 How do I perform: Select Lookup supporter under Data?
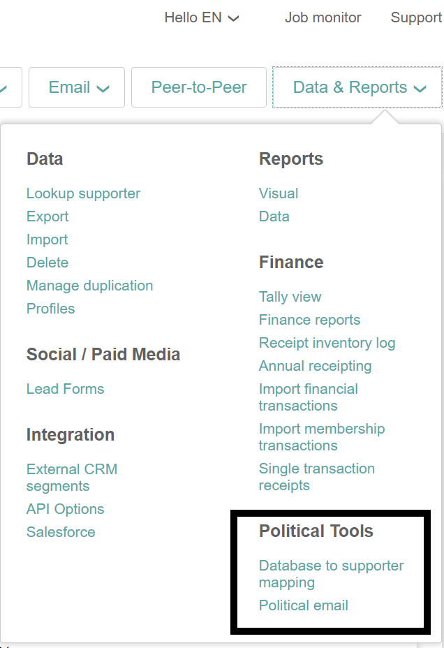83,193
